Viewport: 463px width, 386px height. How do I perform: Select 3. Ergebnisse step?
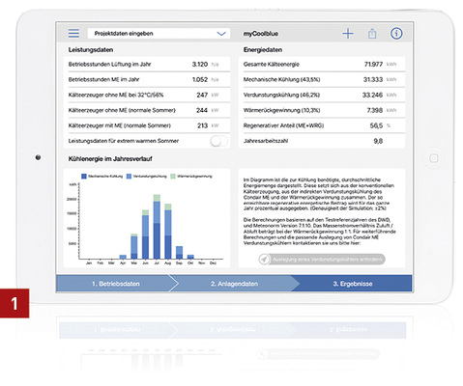pos(353,284)
